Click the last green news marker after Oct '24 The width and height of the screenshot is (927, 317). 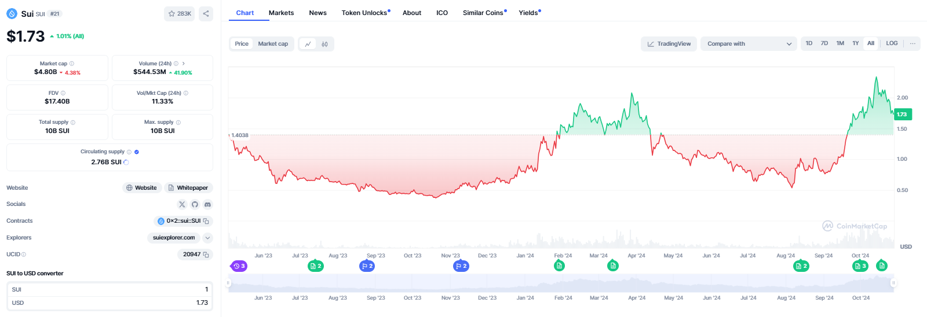click(x=882, y=266)
